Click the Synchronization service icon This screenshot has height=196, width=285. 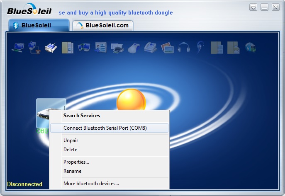point(84,47)
